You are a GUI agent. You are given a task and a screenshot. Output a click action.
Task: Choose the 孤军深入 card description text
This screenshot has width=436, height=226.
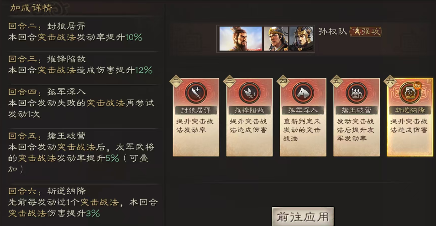302,130
